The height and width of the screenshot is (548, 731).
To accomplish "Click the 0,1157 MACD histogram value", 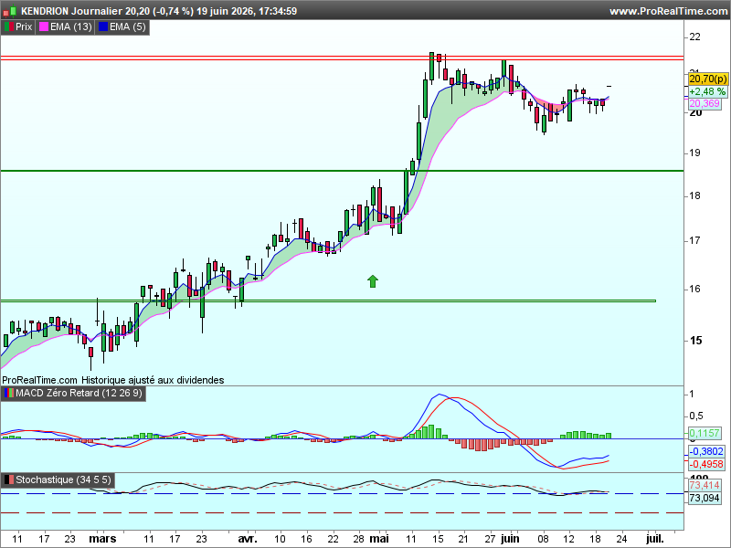I will (x=705, y=433).
